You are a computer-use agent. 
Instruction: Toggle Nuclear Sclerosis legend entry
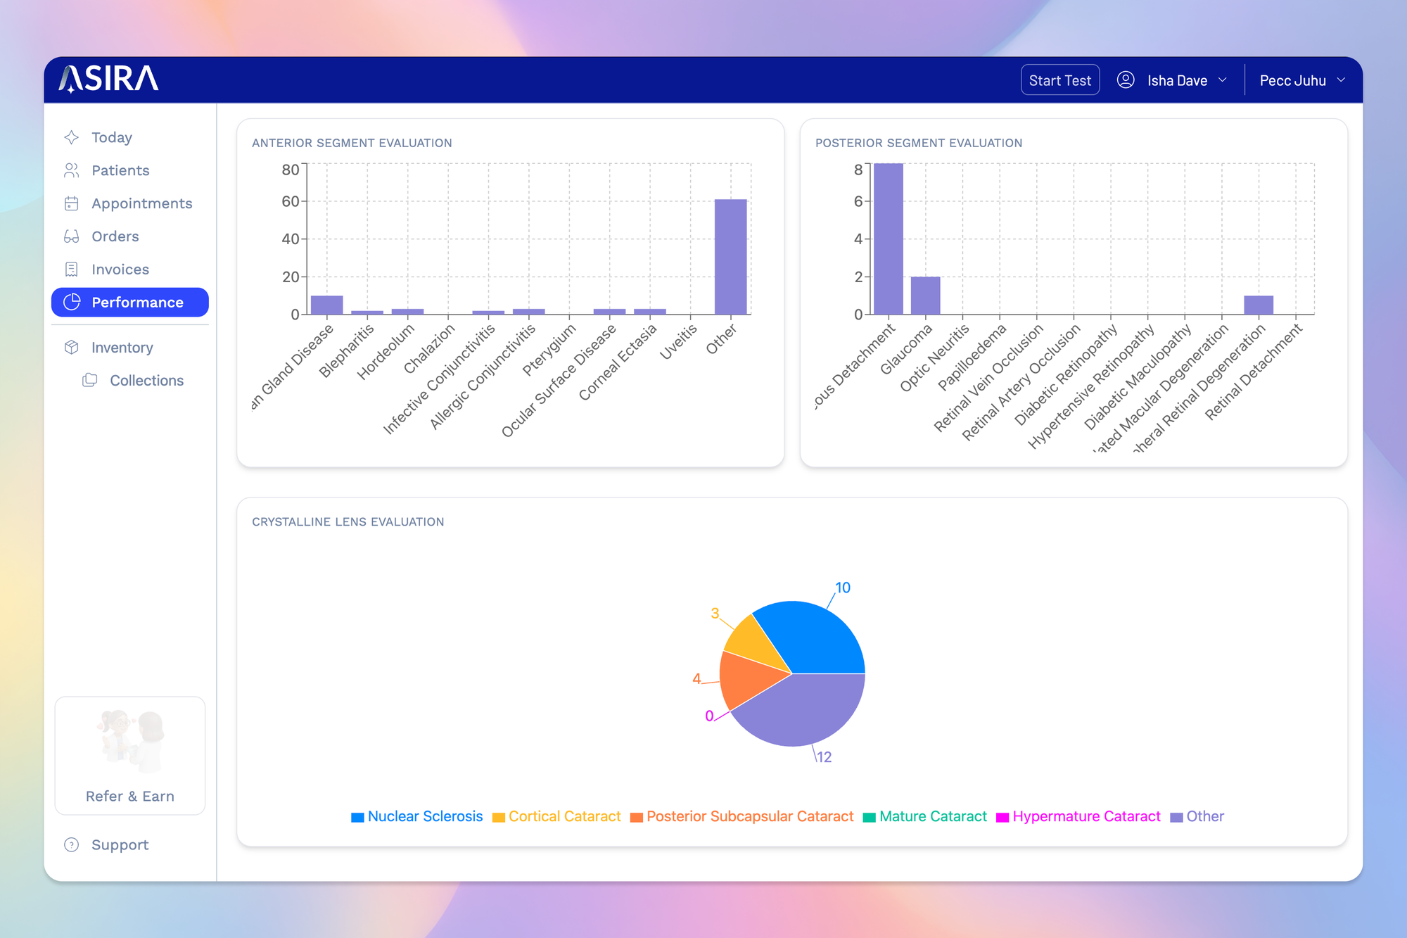[x=417, y=816]
